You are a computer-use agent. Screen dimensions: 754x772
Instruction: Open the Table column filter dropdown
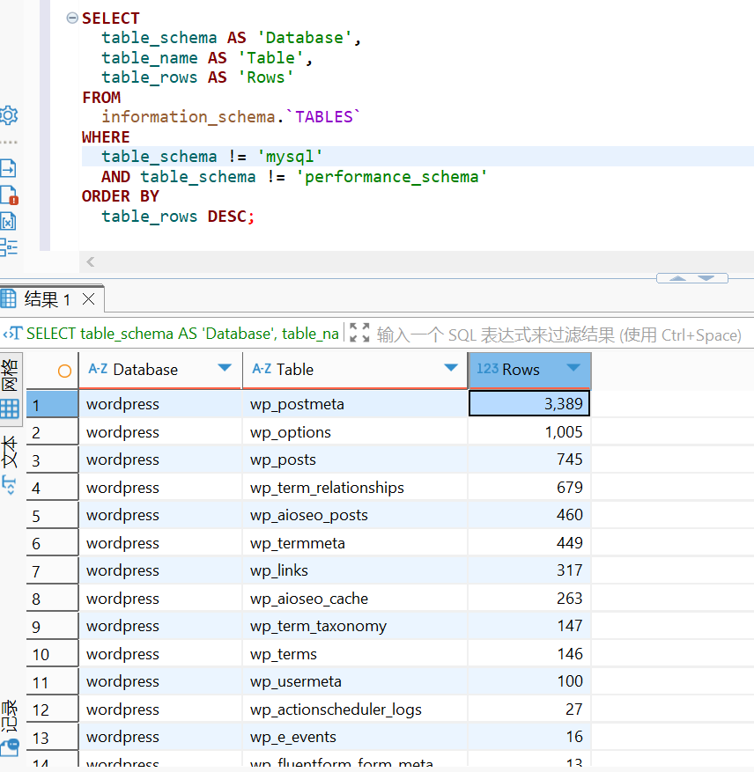point(451,368)
